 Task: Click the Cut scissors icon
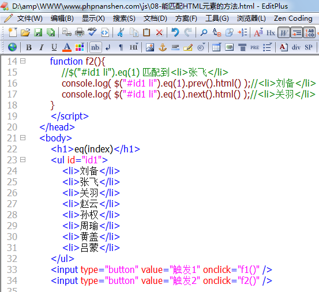[121, 32]
